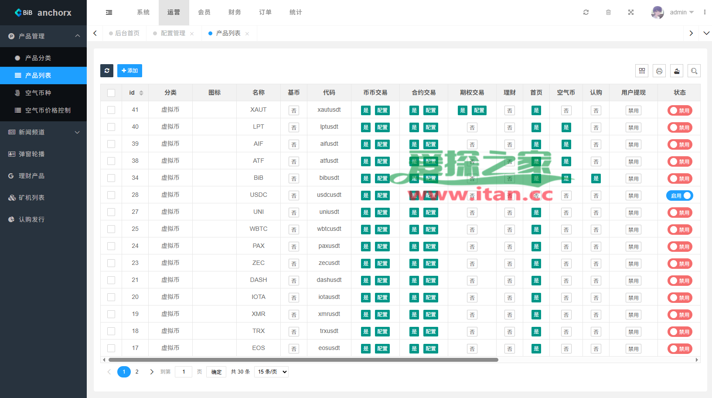Click the trash icon in top header
The image size is (712, 398).
608,12
